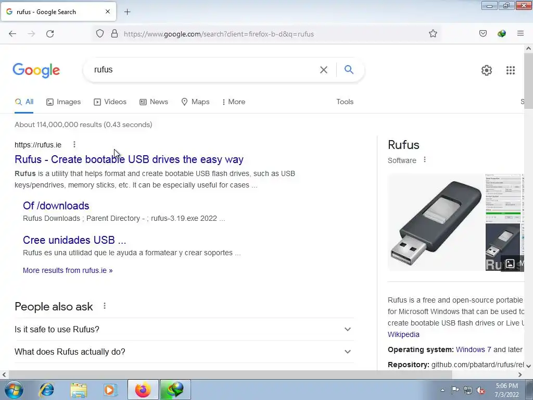Open the Firefox hamburger menu

tap(520, 34)
